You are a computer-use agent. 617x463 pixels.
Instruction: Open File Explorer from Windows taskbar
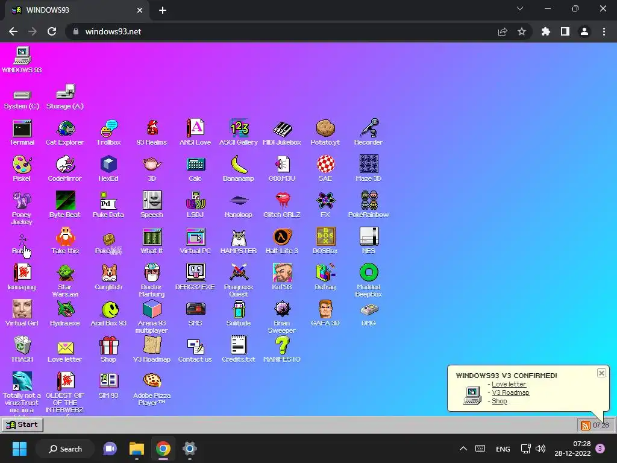click(x=137, y=449)
